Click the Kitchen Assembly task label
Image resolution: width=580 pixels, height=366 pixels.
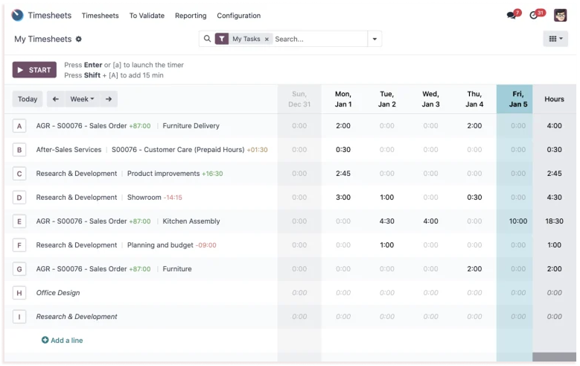(x=191, y=221)
